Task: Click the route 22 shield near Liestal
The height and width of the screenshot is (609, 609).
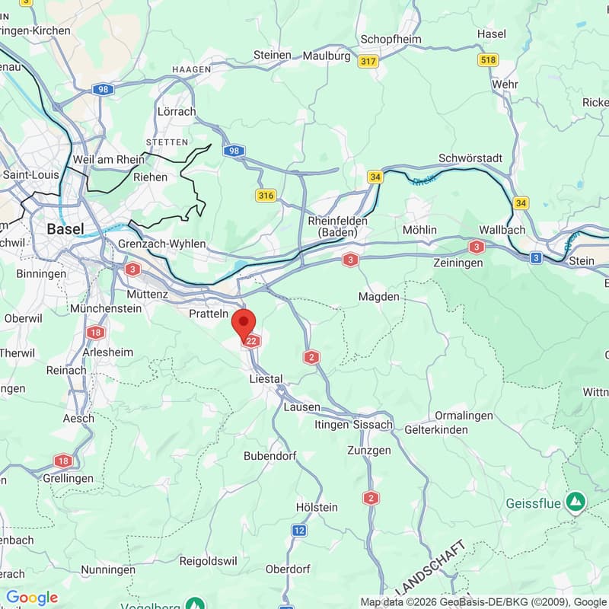Action: pos(252,341)
